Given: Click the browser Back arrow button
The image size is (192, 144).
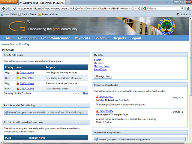Looking at the screenshot, I should 4,8.
